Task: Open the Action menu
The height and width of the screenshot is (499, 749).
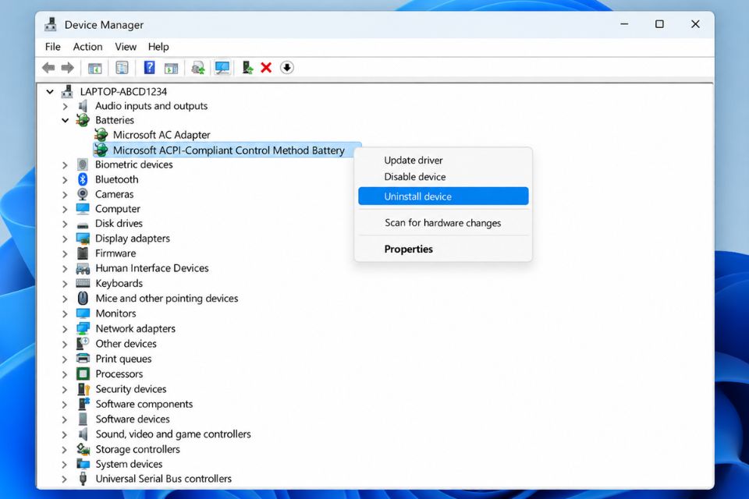Action: tap(87, 47)
